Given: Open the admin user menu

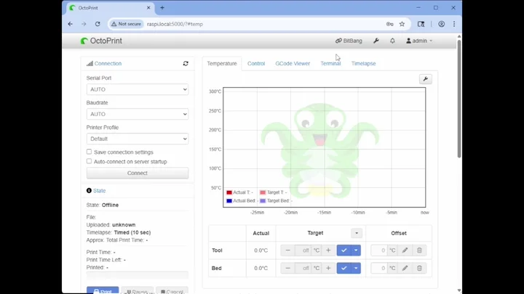Looking at the screenshot, I should pos(419,41).
